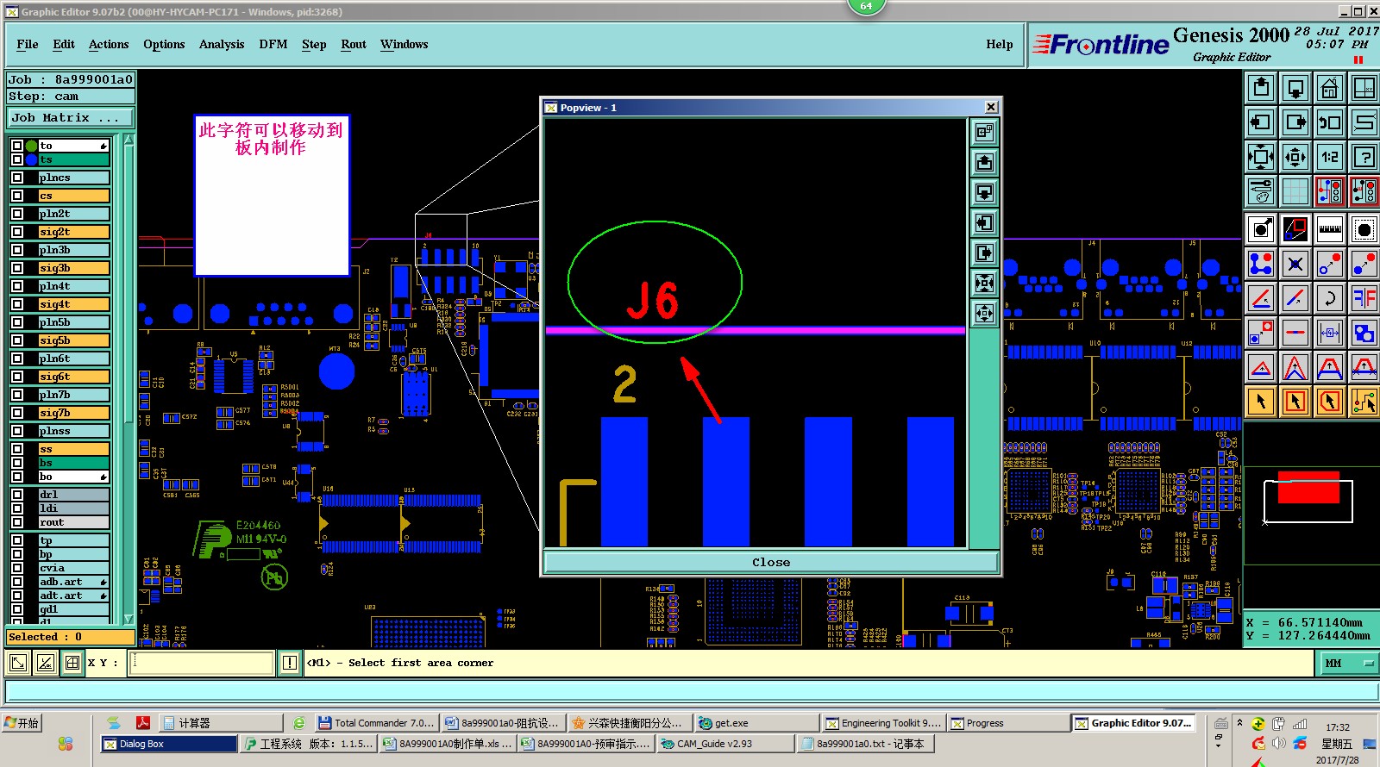Screen dimensions: 1380x767
Task: Select the wrench and palette settings icon
Action: (x=1261, y=191)
